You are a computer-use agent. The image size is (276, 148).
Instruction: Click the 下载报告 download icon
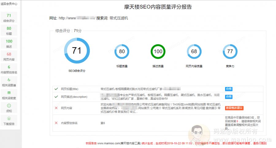[x=9, y=118]
